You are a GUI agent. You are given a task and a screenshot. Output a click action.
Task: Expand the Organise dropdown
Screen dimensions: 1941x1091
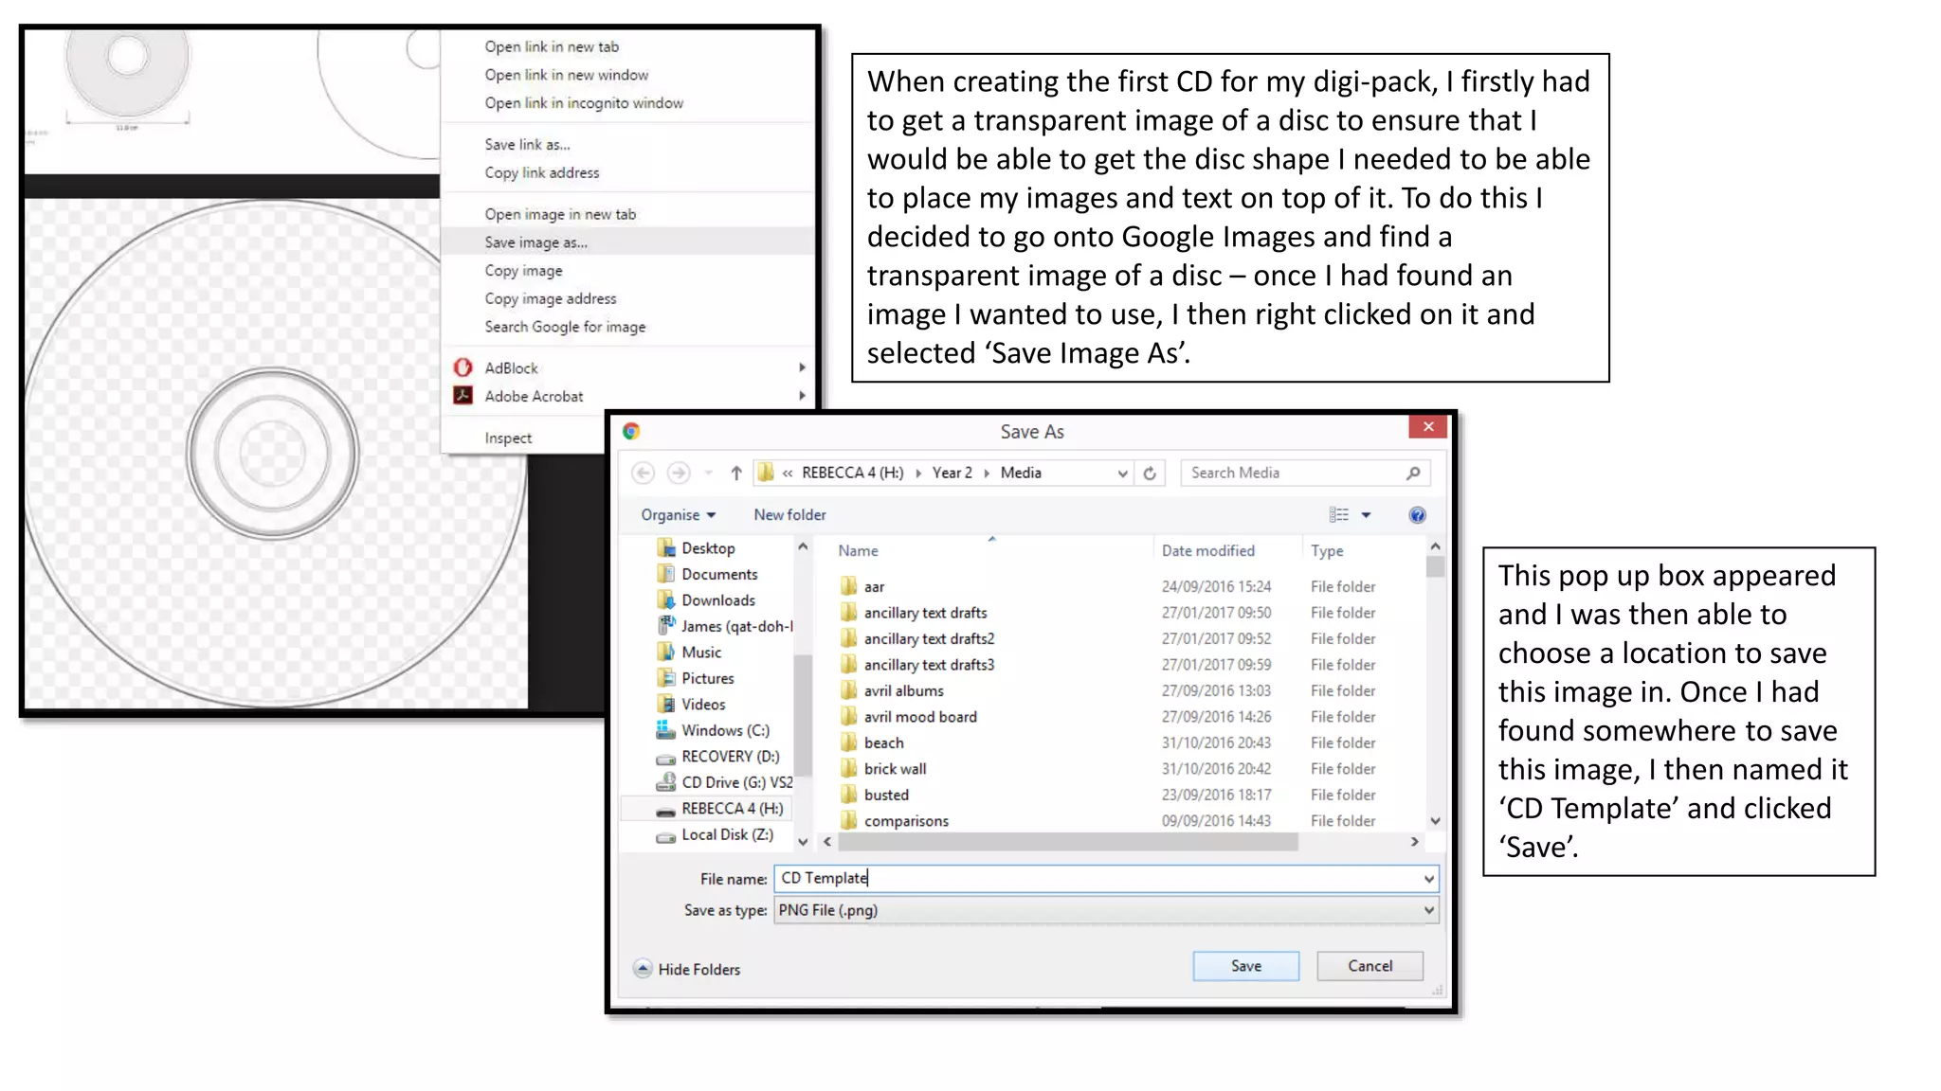pos(678,515)
